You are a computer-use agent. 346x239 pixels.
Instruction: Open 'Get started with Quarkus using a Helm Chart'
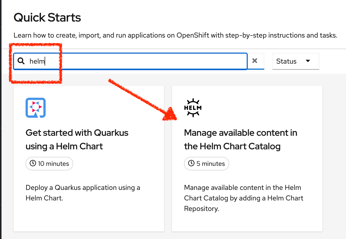tap(77, 139)
